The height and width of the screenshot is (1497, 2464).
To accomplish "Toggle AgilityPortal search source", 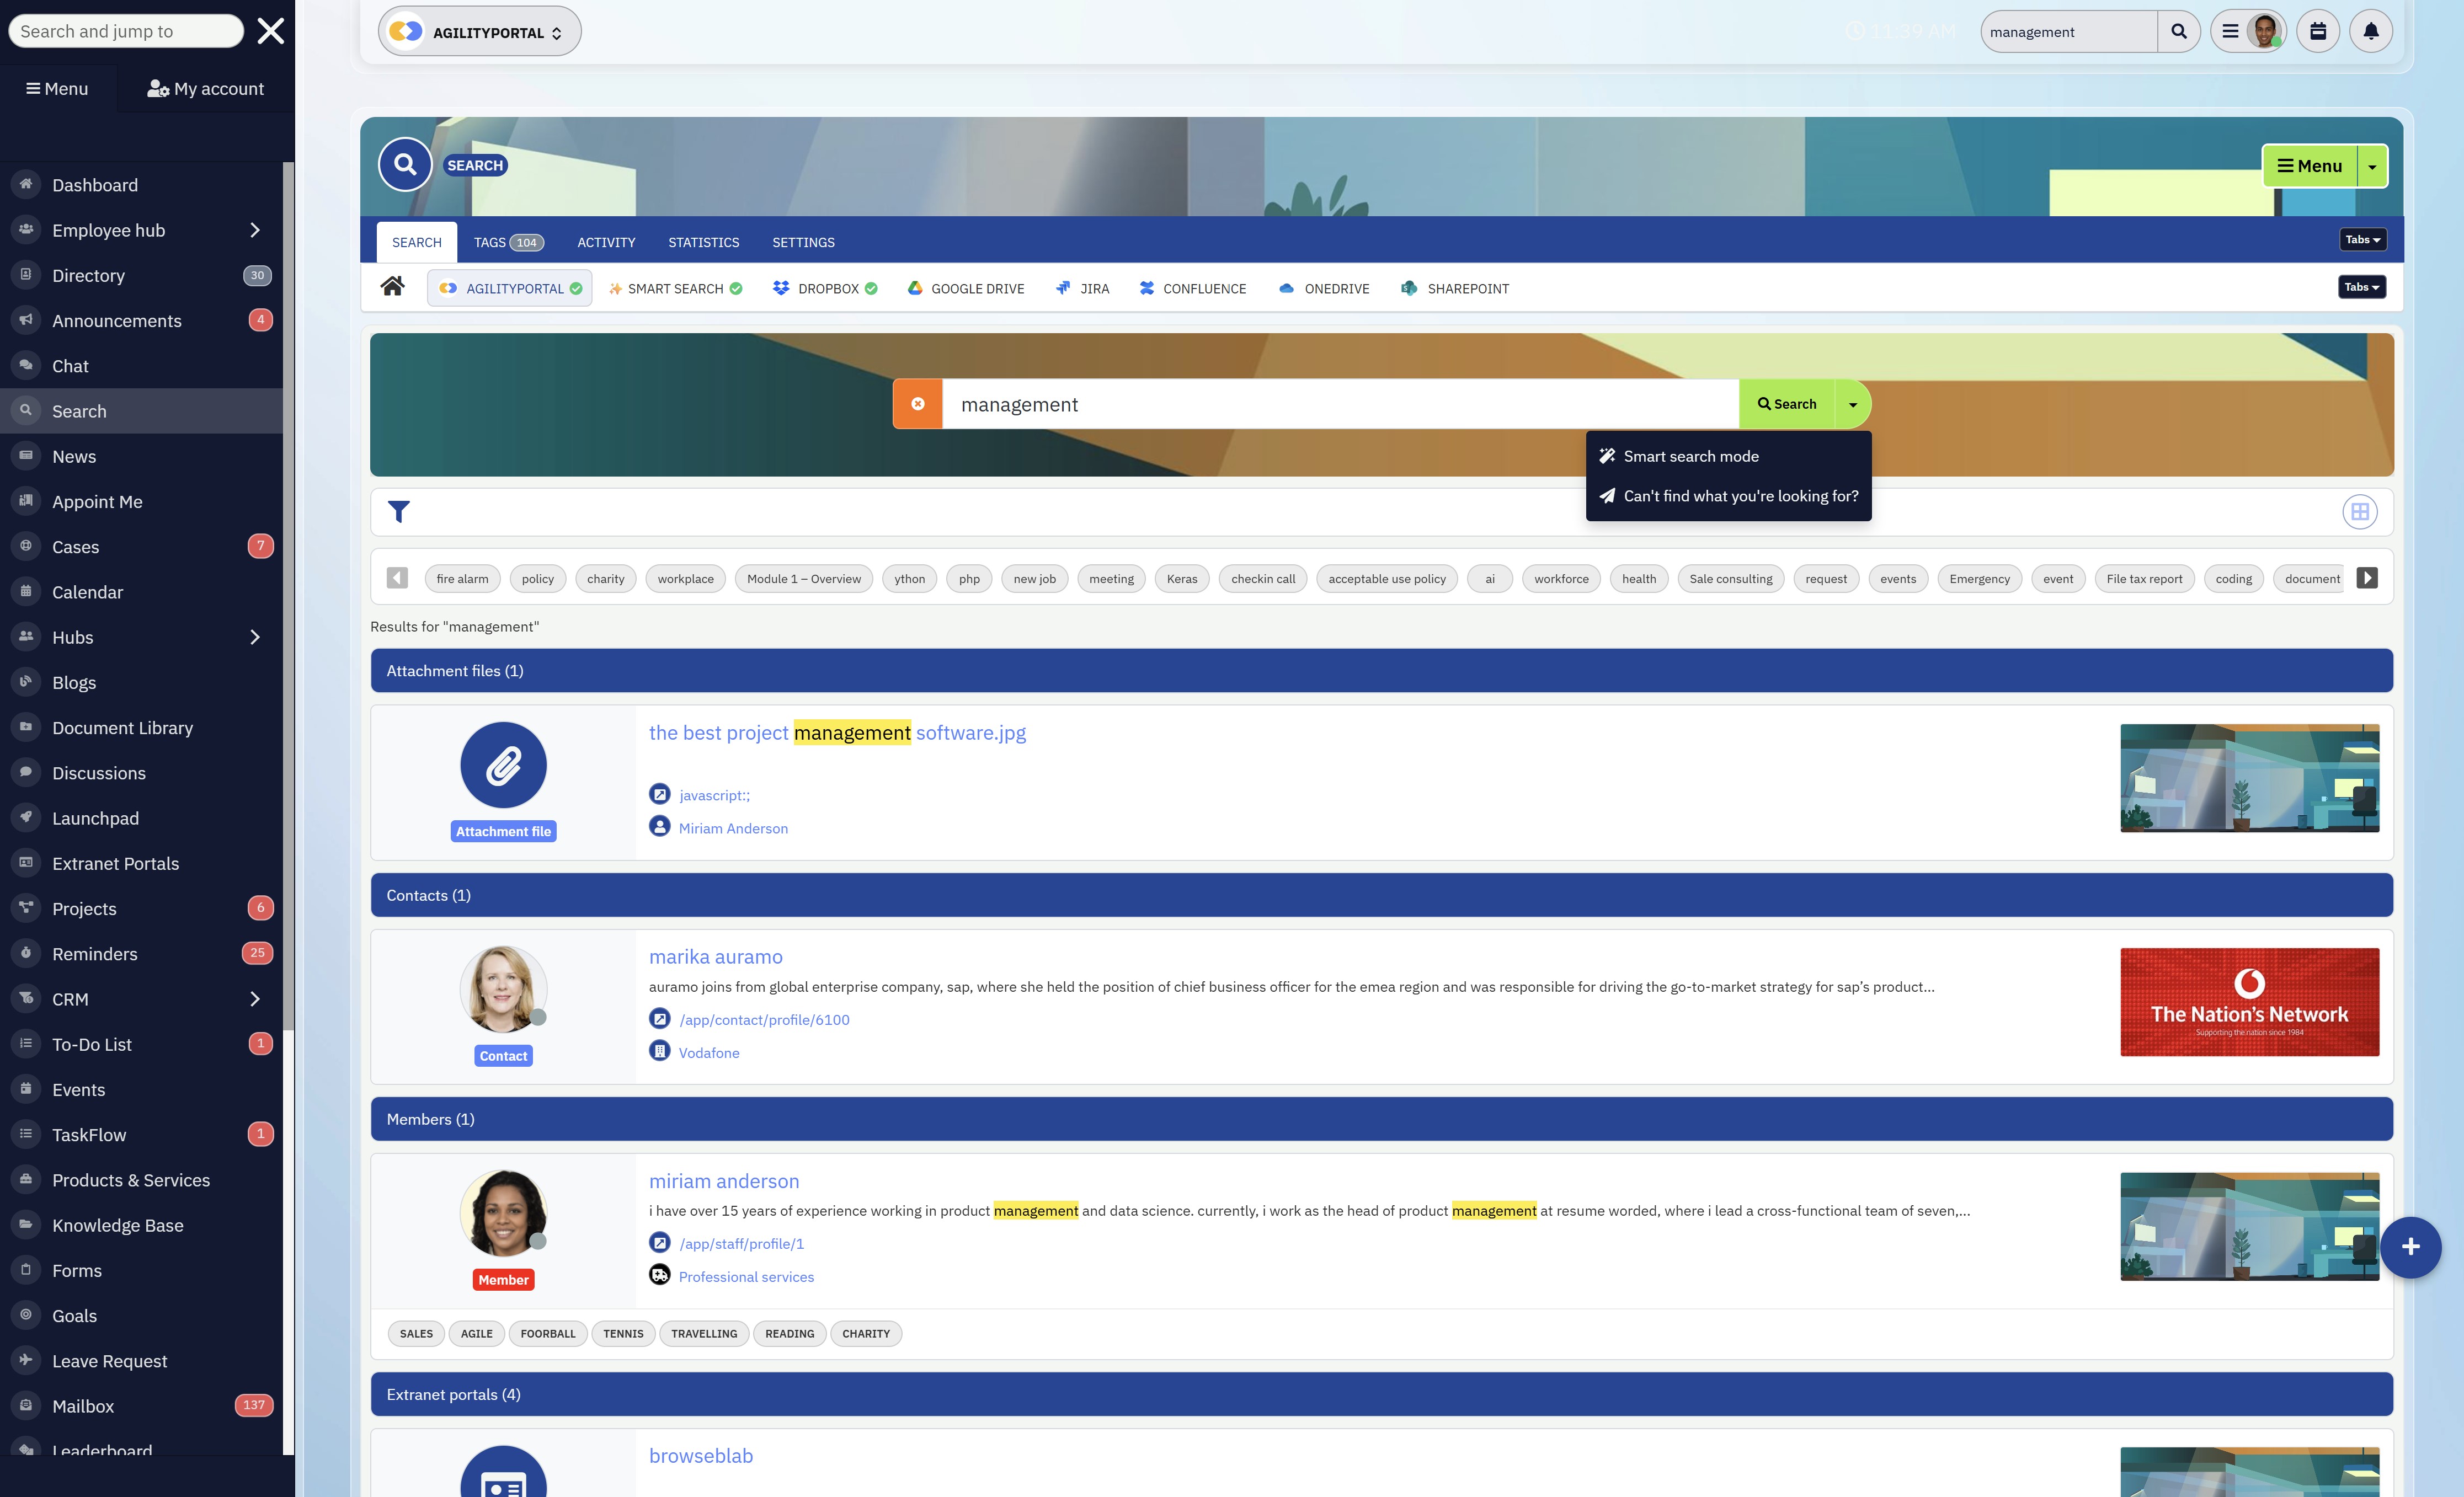I will (510, 288).
